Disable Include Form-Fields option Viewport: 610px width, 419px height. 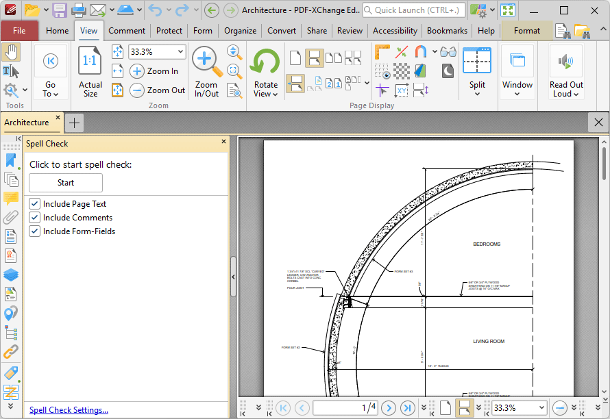pos(35,231)
